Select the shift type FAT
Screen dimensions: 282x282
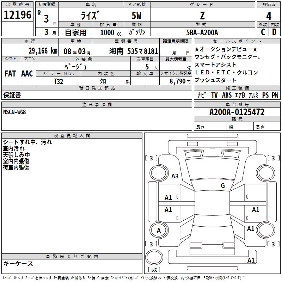pos(10,74)
